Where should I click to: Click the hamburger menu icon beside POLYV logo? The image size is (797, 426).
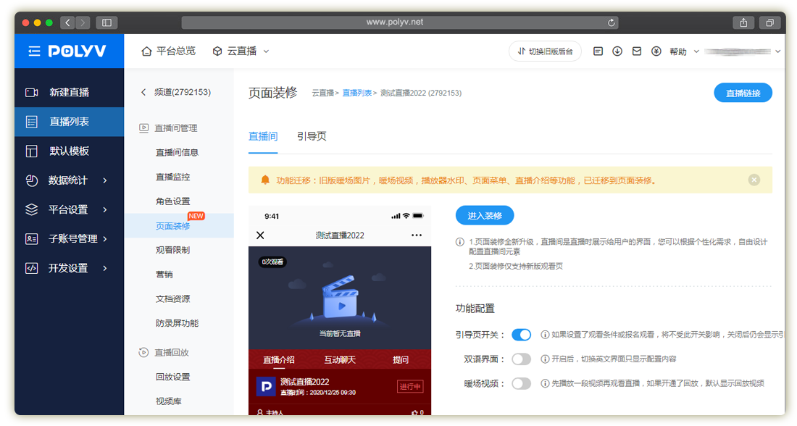[34, 51]
